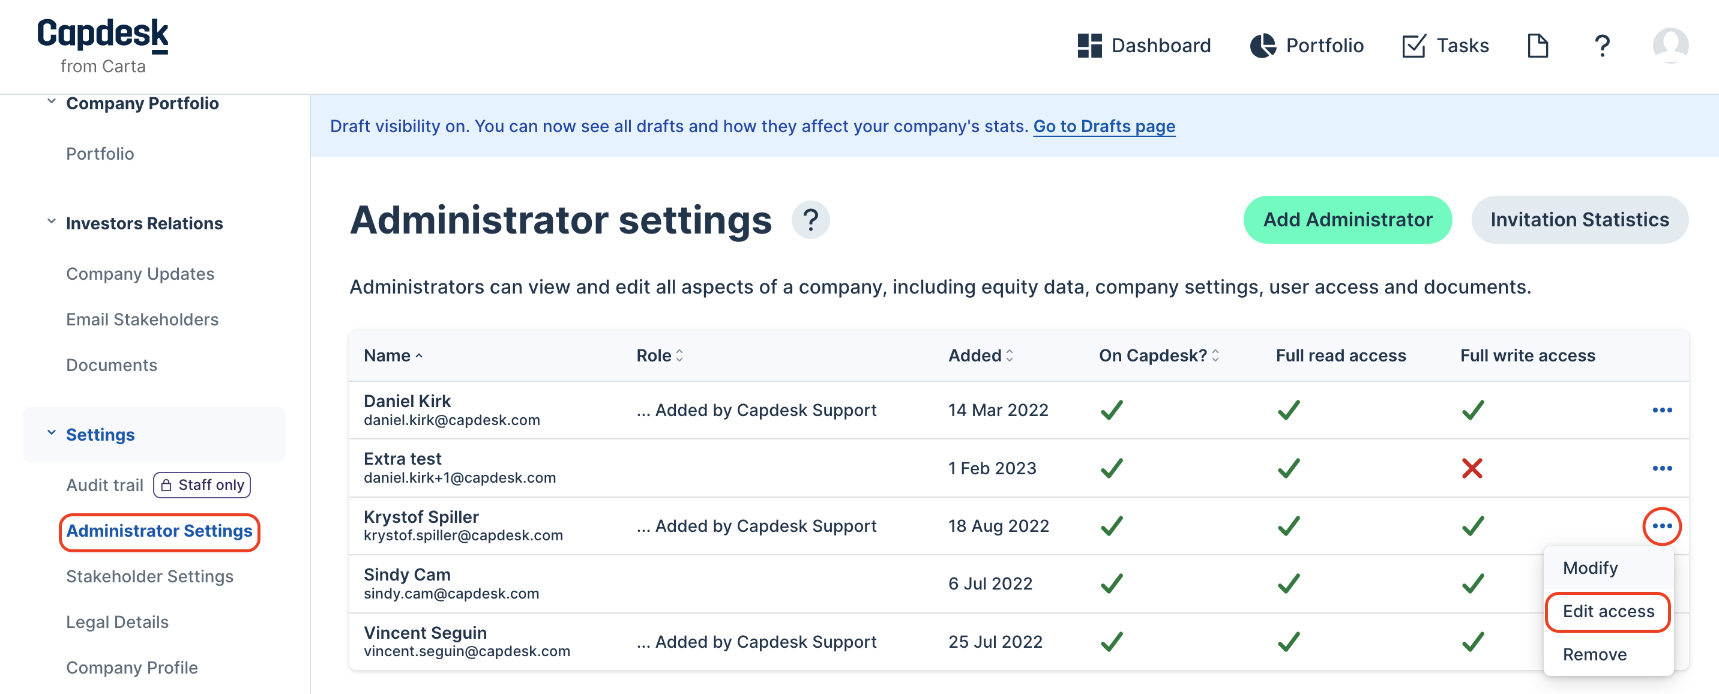Select Administrator Settings in sidebar

tap(159, 531)
